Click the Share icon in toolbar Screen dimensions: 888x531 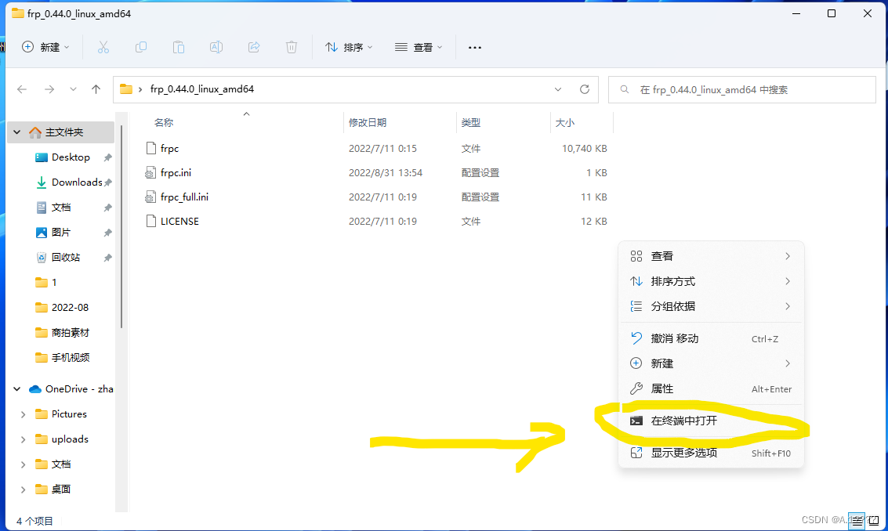pos(254,48)
